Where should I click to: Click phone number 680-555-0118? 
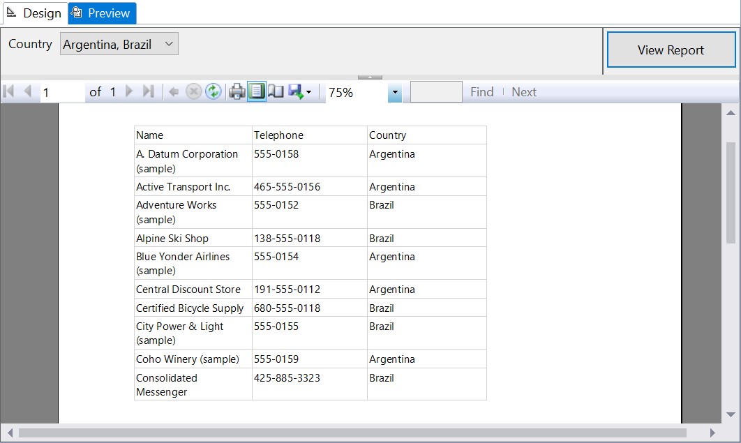[x=287, y=308]
